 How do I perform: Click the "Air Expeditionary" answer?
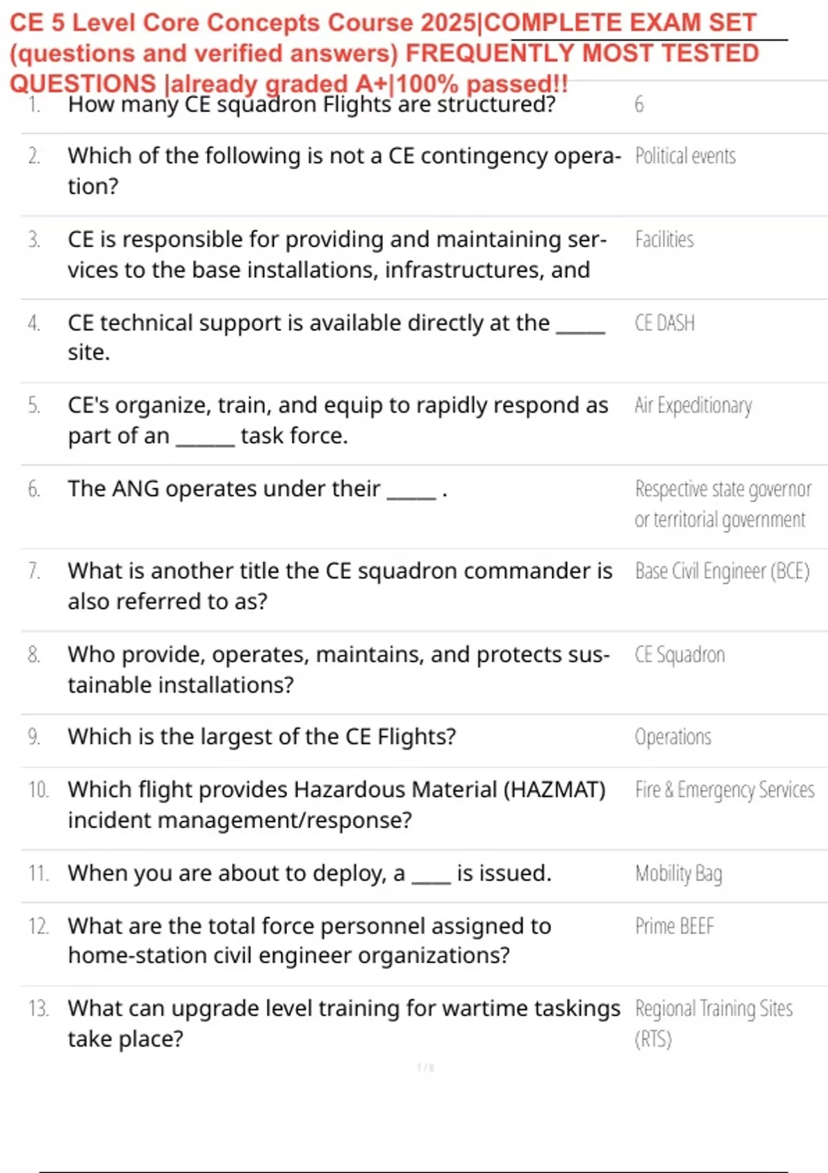point(693,406)
